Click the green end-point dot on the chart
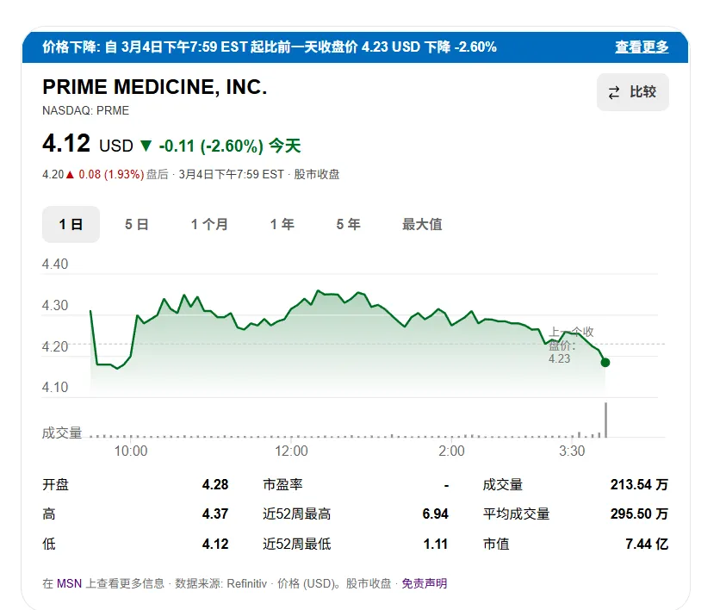This screenshot has height=610, width=726. point(605,362)
